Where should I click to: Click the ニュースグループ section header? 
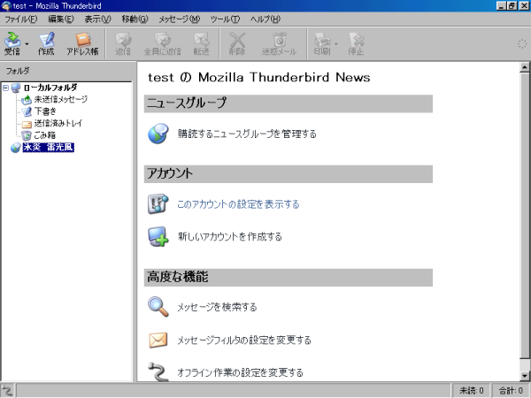point(289,103)
